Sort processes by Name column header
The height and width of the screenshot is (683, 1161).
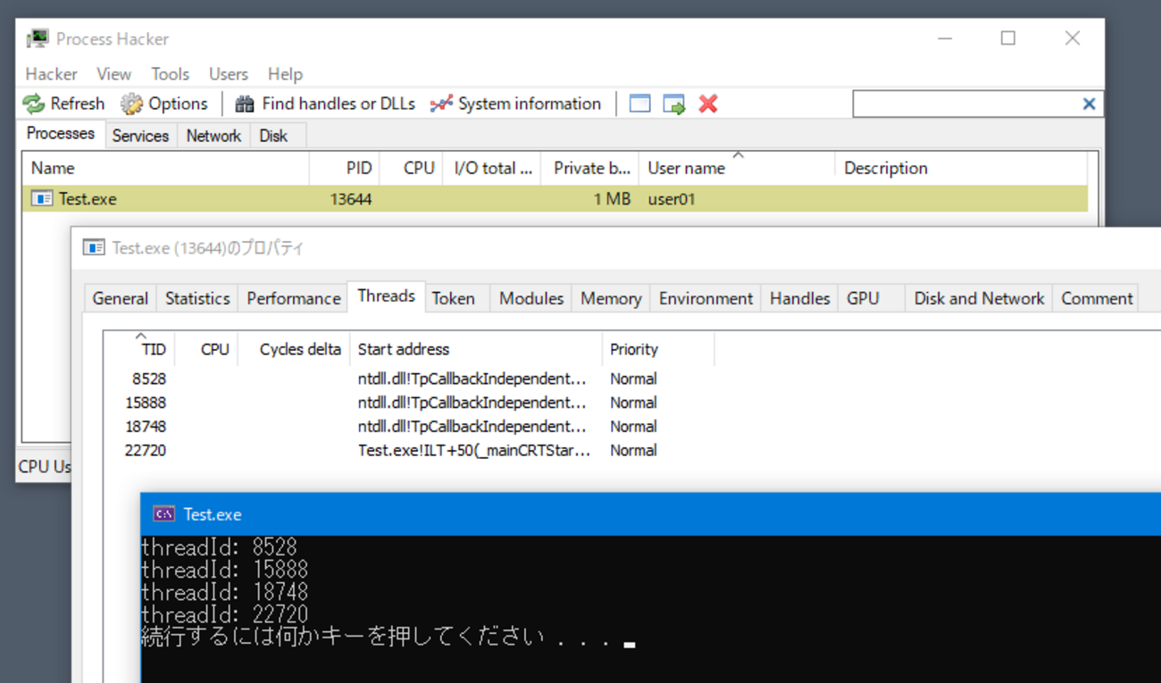coord(166,168)
